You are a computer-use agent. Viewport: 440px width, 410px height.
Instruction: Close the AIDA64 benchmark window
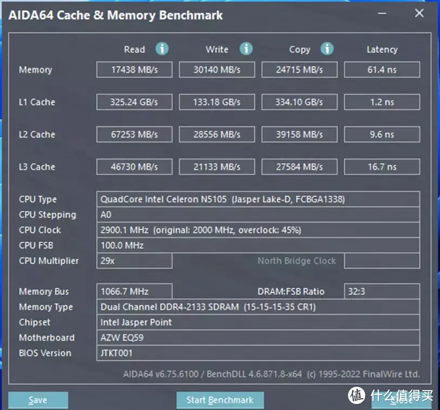[419, 13]
